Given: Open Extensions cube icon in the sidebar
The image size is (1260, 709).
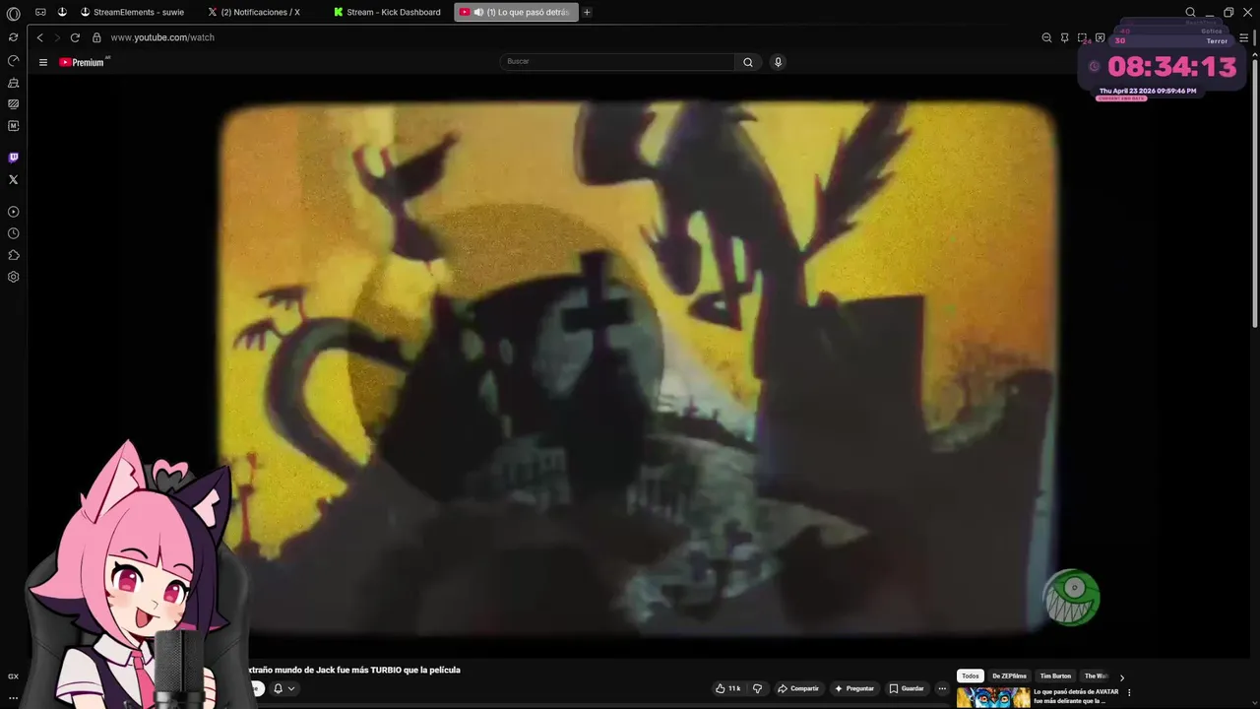Looking at the screenshot, I should [13, 255].
